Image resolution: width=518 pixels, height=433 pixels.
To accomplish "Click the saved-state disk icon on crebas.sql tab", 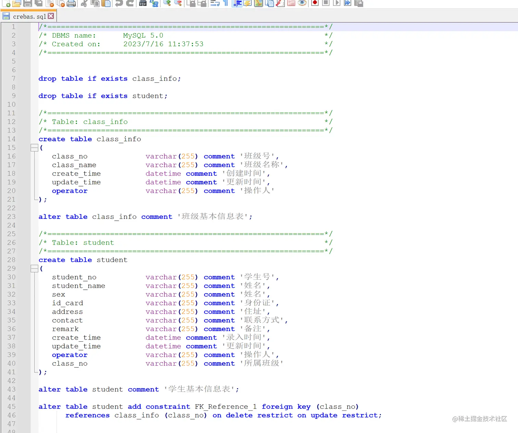I will tap(6, 16).
